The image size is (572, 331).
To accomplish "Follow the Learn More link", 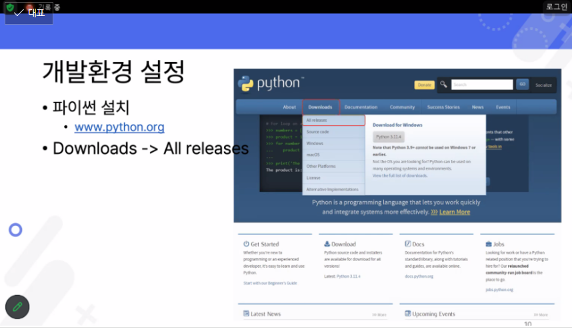I will tap(455, 212).
